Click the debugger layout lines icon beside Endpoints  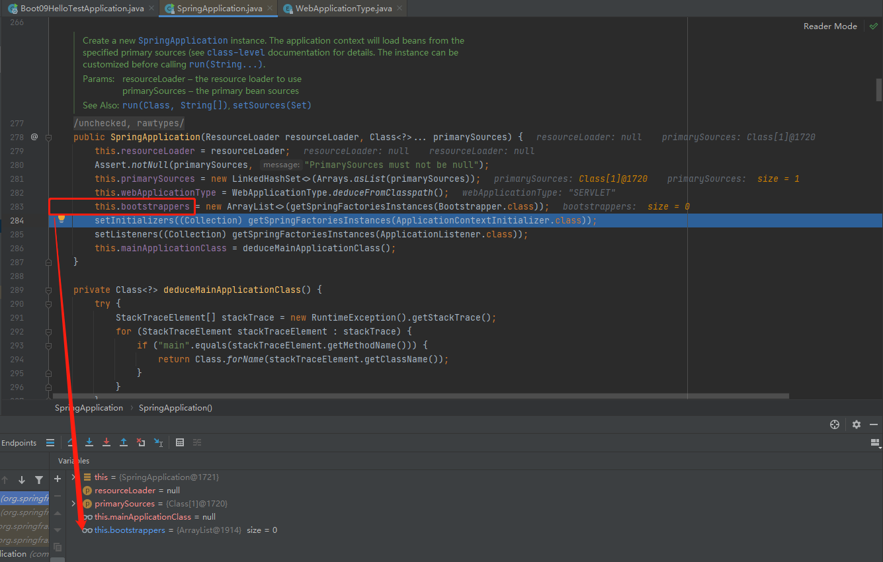point(50,443)
